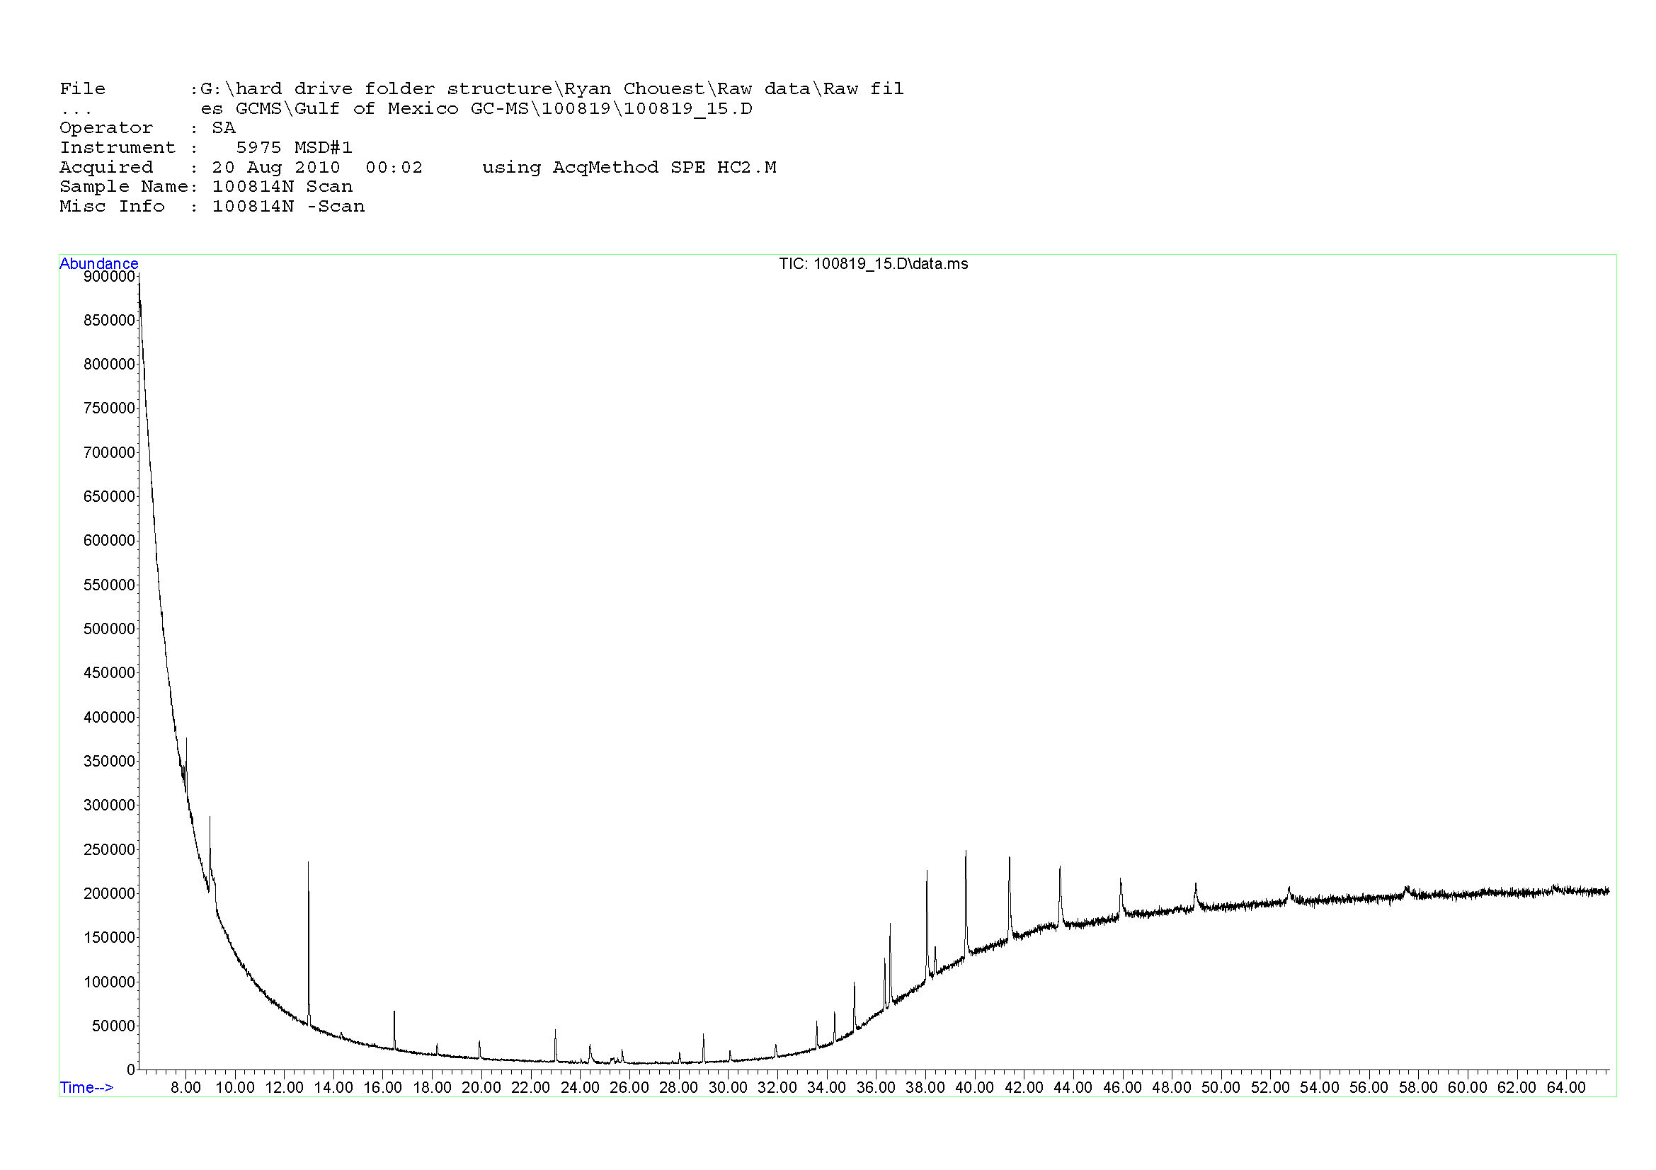Screen dimensions: 1656x1170
Task: Click the 500000 abundance tick label
Action: 109,629
